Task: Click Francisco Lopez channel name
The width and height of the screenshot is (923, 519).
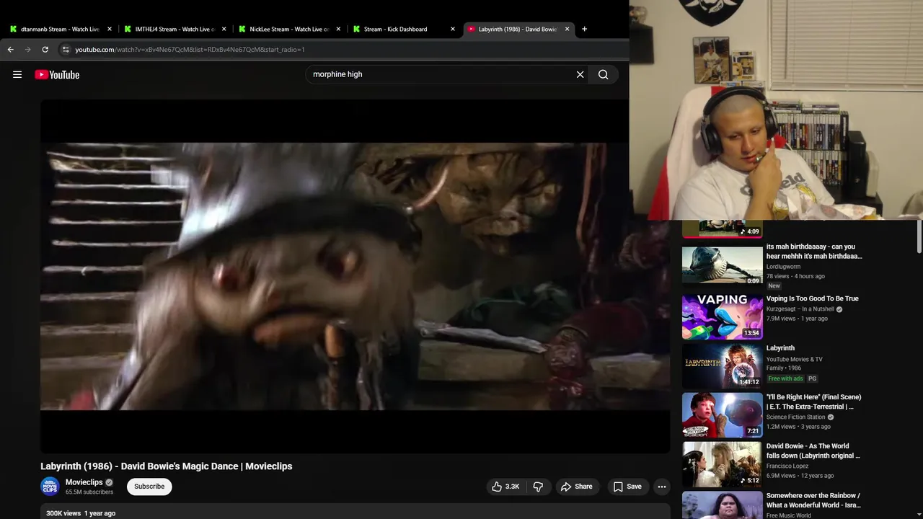Action: (x=787, y=466)
